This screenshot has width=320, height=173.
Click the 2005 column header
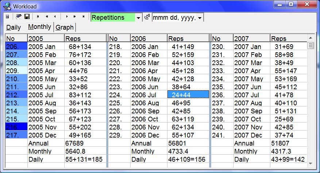(46, 38)
